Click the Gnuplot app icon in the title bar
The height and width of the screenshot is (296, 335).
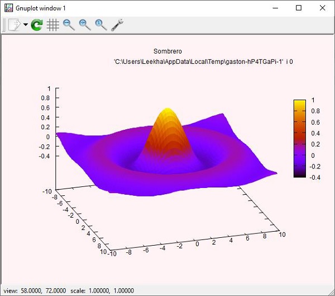click(9, 8)
